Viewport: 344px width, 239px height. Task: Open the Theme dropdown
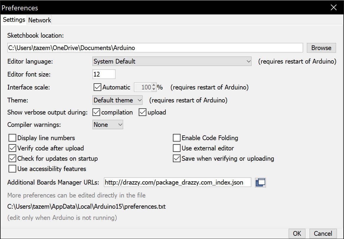coord(118,100)
